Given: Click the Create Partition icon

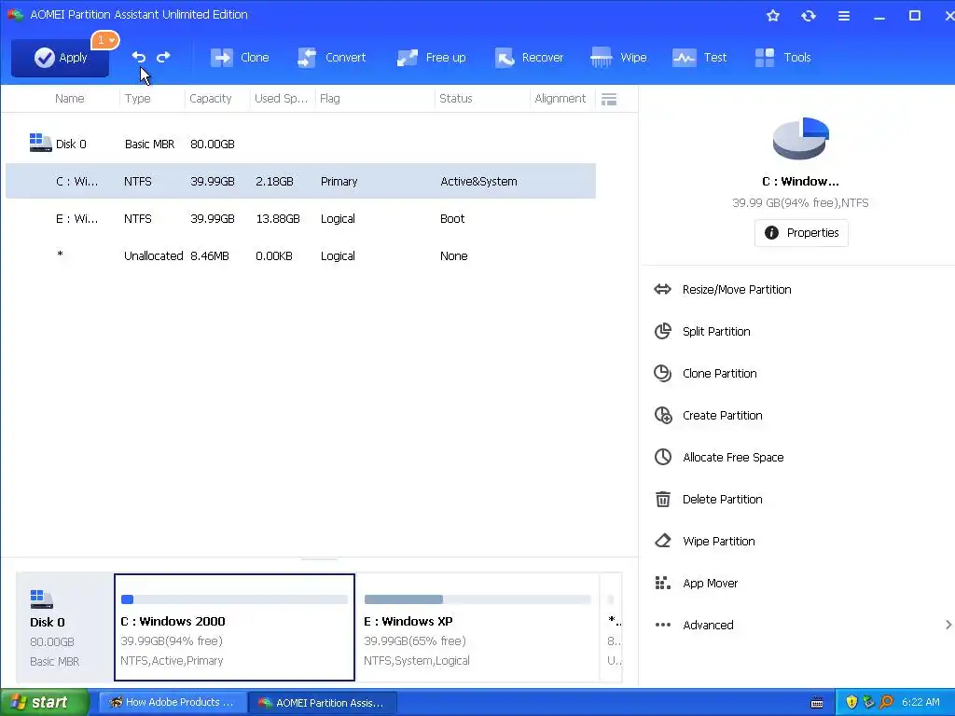Looking at the screenshot, I should pos(663,415).
